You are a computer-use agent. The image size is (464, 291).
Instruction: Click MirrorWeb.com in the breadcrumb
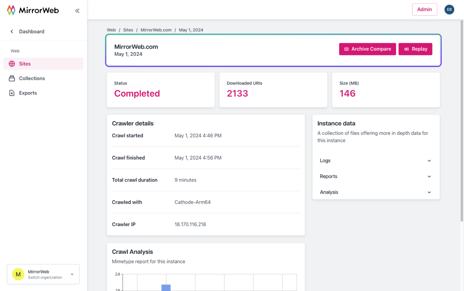[x=156, y=30]
